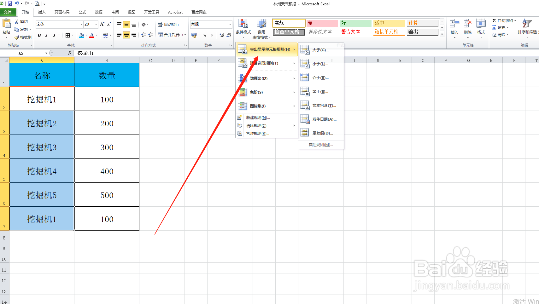Choose 大于(G) greater-than rule
Viewport: 539px width, 304px height.
(321, 50)
